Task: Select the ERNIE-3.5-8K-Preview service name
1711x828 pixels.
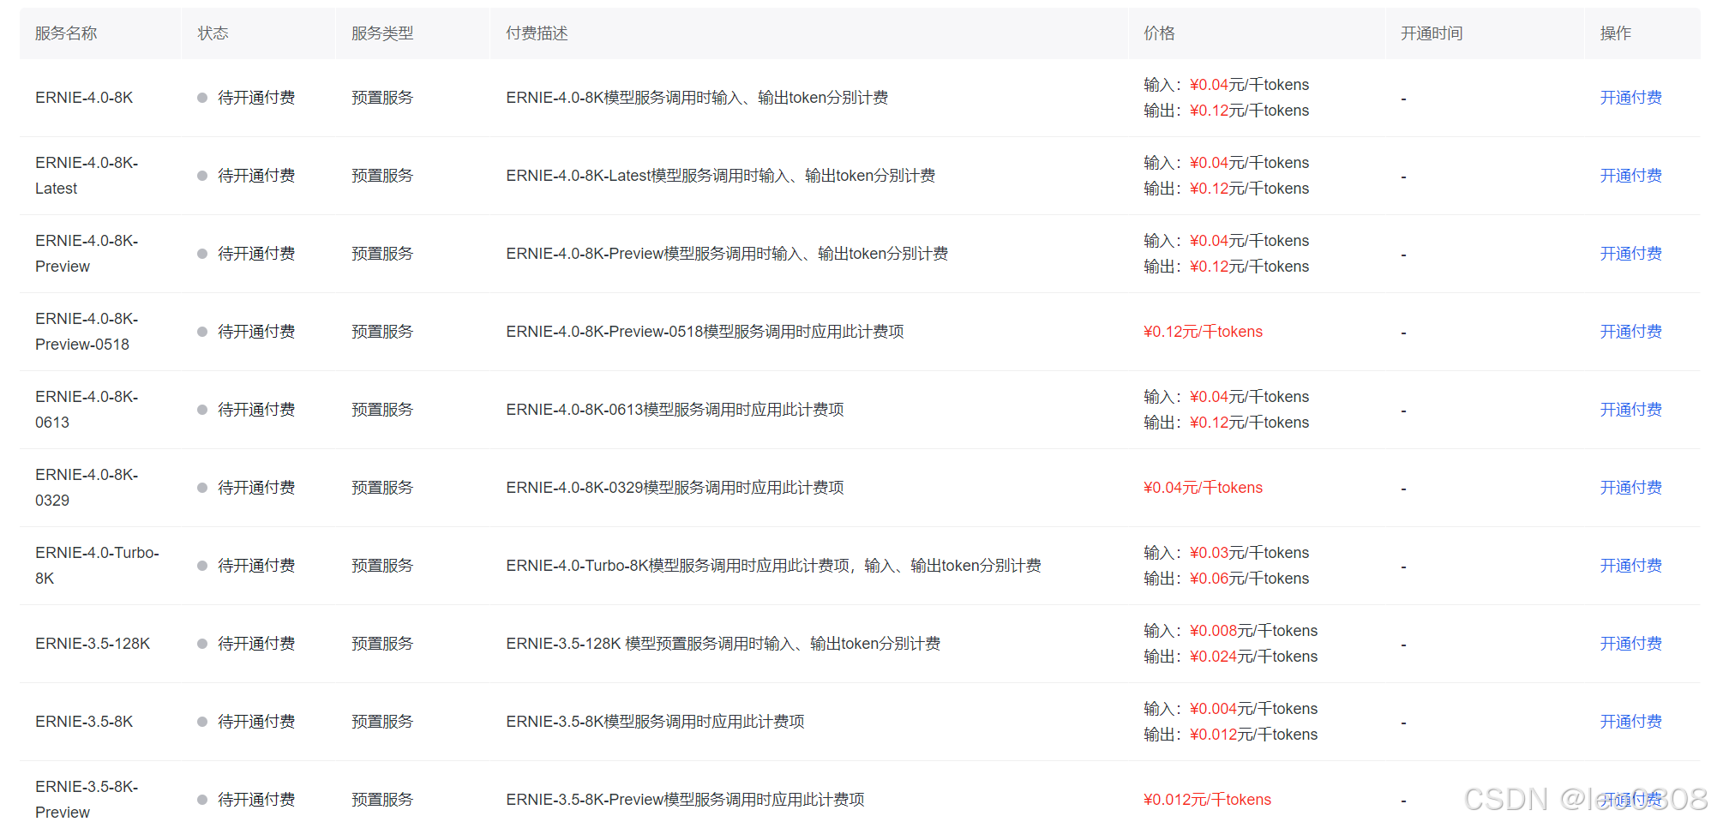Action: click(87, 800)
